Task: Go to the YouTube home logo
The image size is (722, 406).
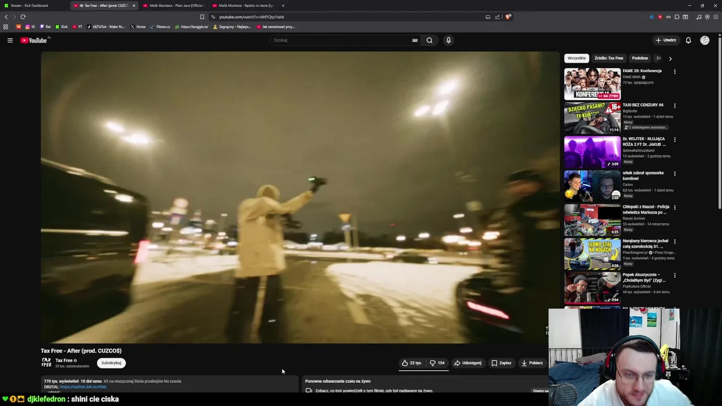Action: (x=34, y=40)
